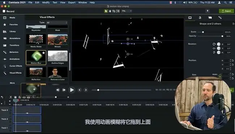Jump to next clip with right chevron

click(86, 90)
